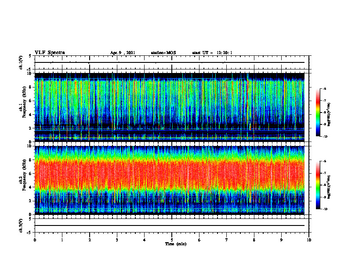
Task: Click time axis tick label "7"
Action: pos(227,240)
